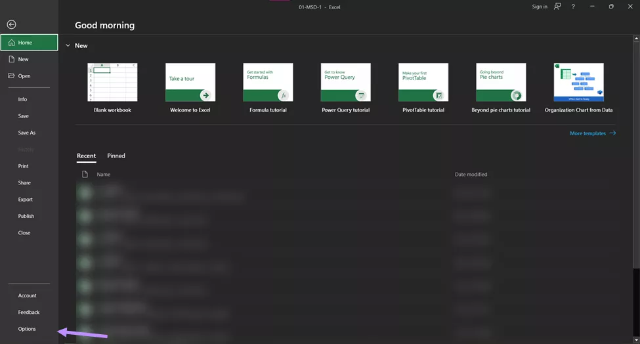Select the Recent tab
The image size is (640, 344).
click(86, 156)
